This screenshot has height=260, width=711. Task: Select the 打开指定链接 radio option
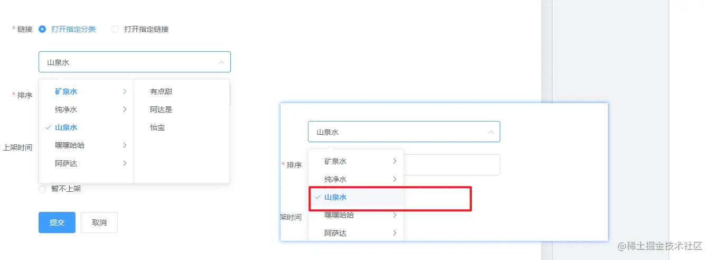coord(115,29)
